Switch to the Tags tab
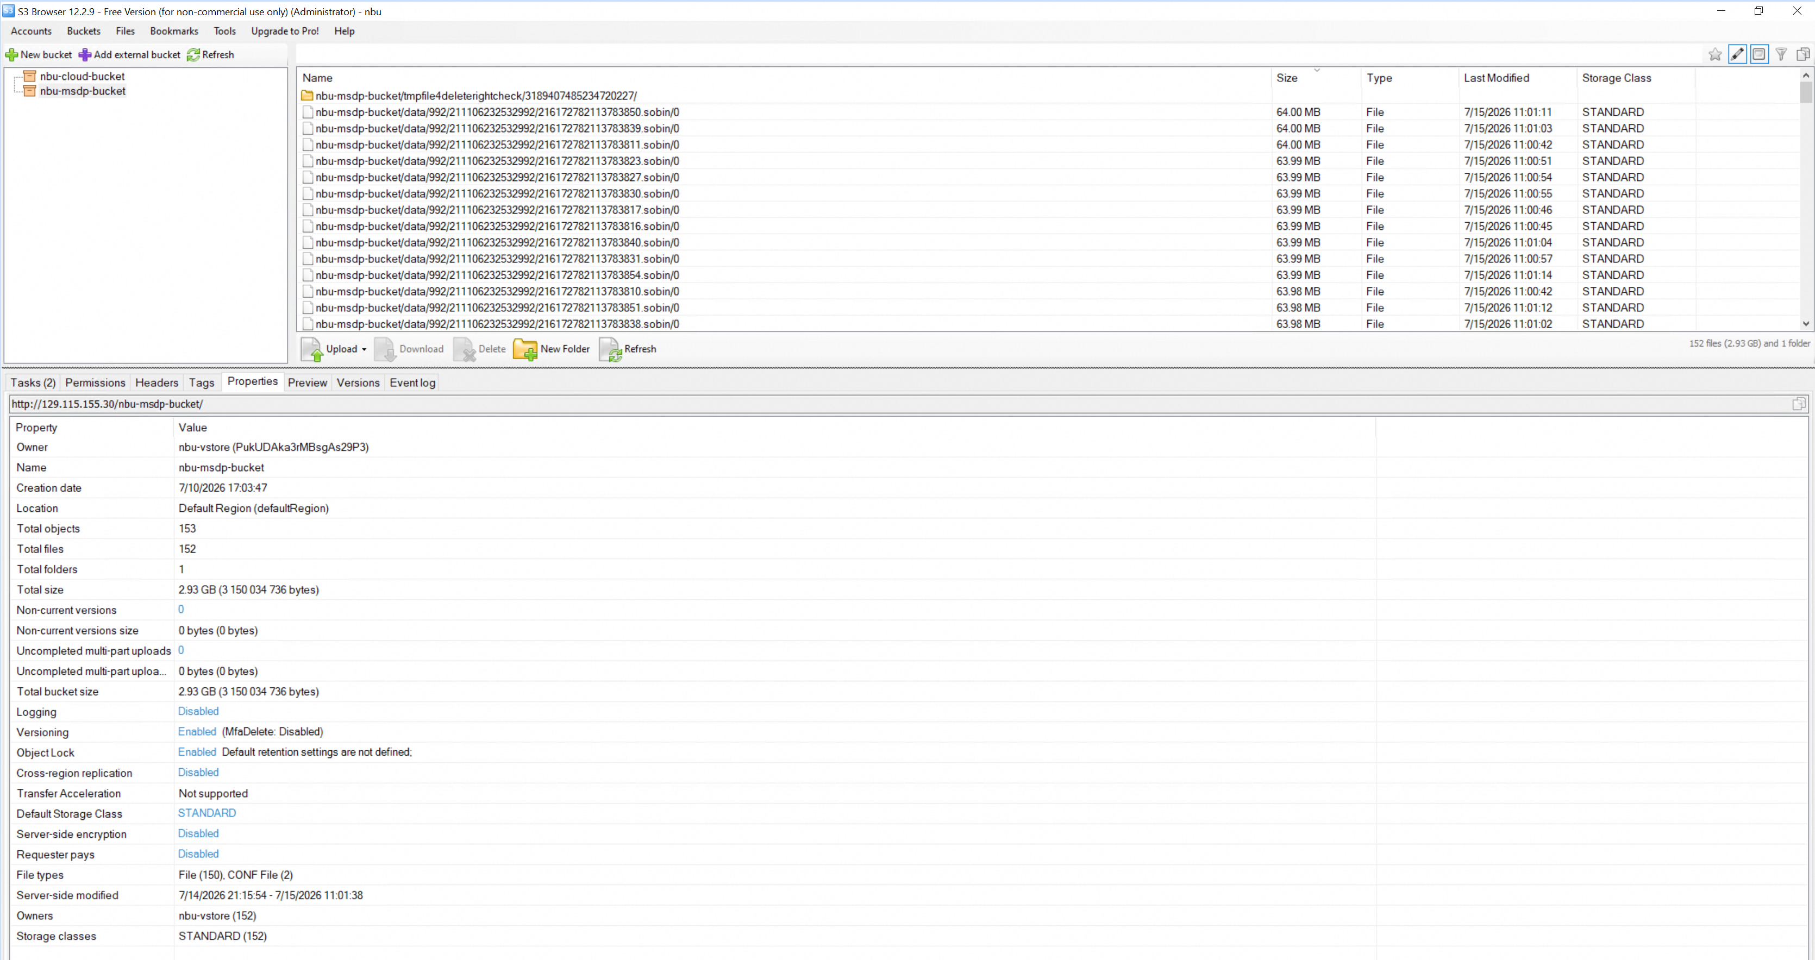 (202, 382)
